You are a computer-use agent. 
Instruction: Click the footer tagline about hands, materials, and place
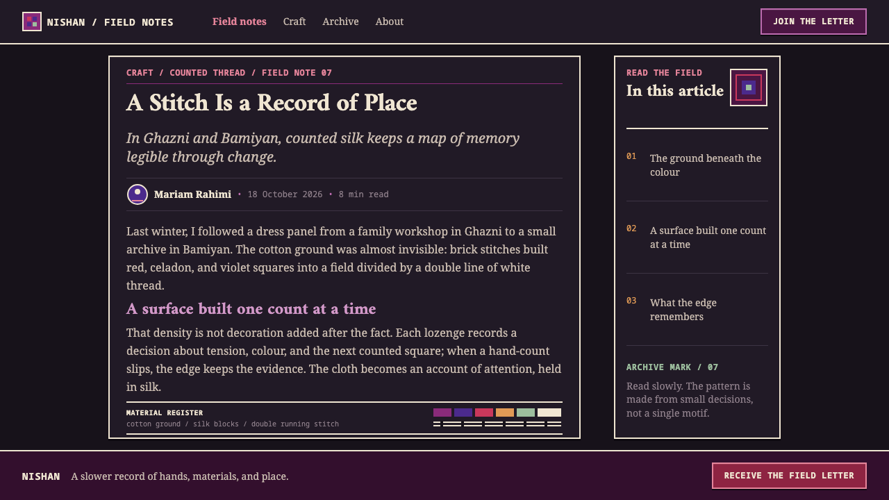tap(180, 476)
